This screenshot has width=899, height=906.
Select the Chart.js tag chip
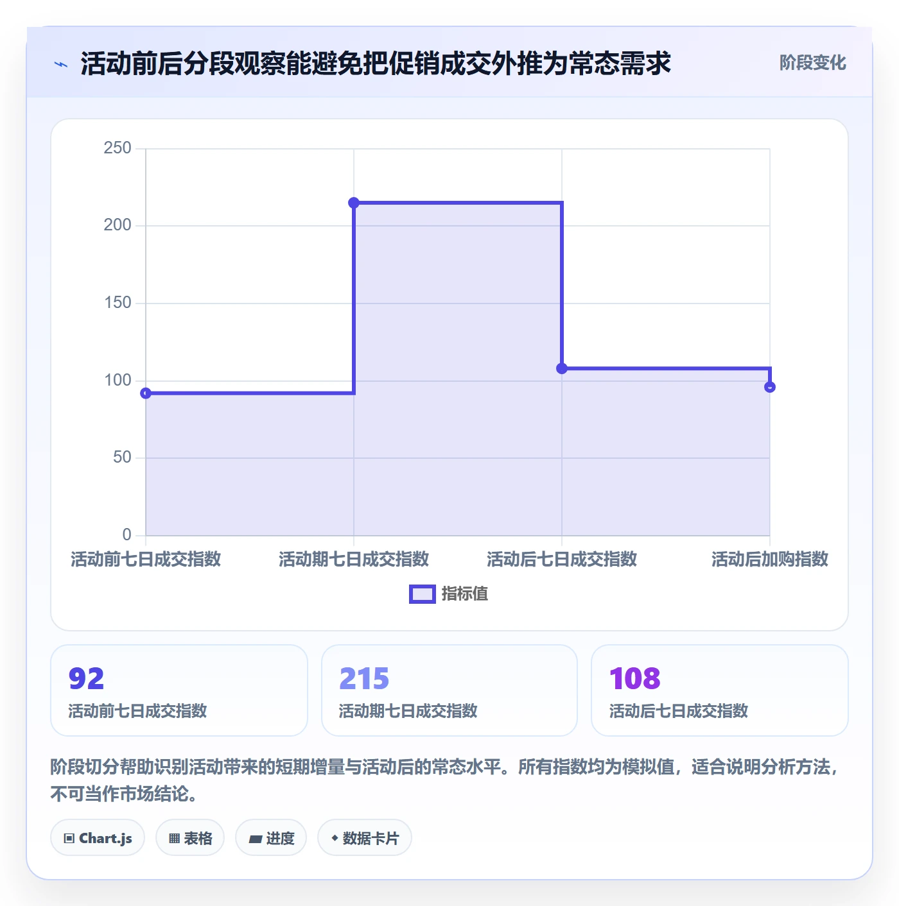pyautogui.click(x=98, y=837)
